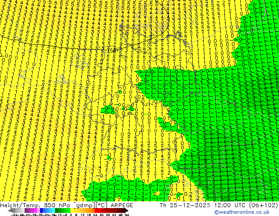The width and height of the screenshot is (279, 216).
Task: Click the 'ARPEGE' model name in title
Action: click(x=122, y=205)
